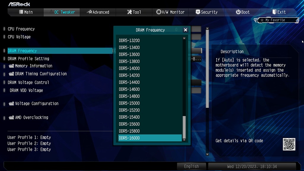
Task: Pick DDR5-13200 from the list
Action: [x=150, y=40]
